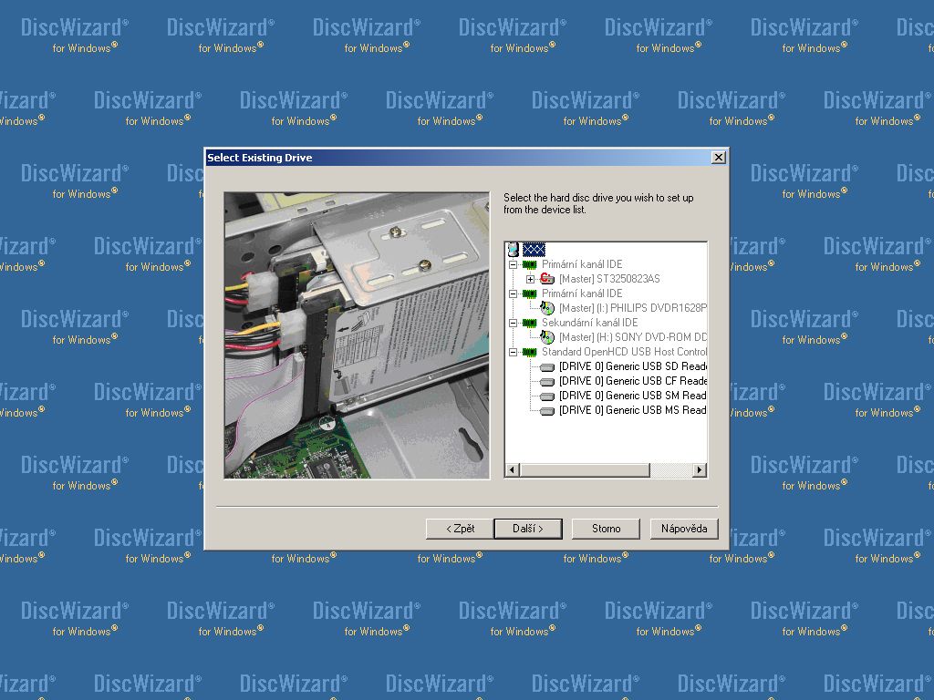The width and height of the screenshot is (934, 700).
Task: Collapse the Sekundární kanál IDE node
Action: click(513, 323)
